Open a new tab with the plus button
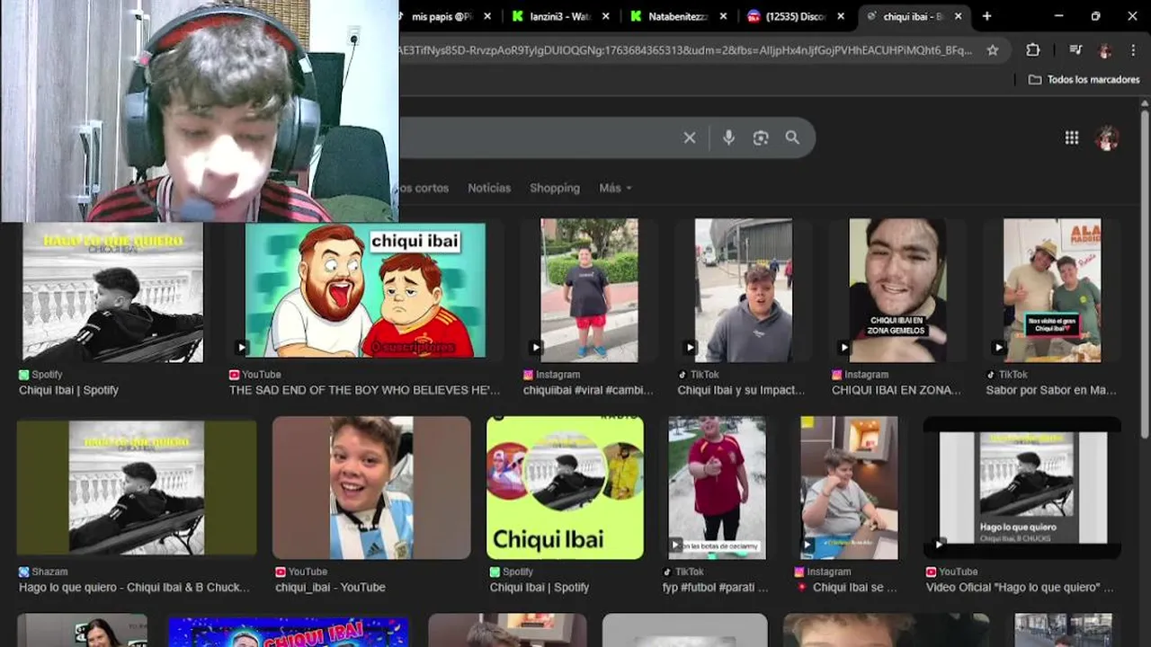Viewport: 1151px width, 647px height. click(x=986, y=16)
